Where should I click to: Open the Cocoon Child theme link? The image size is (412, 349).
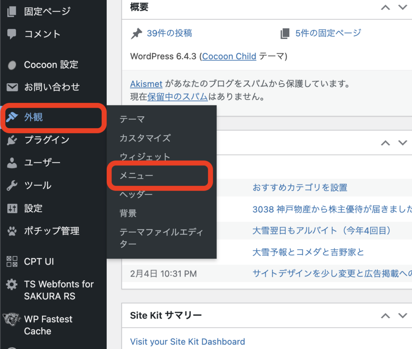click(x=229, y=56)
